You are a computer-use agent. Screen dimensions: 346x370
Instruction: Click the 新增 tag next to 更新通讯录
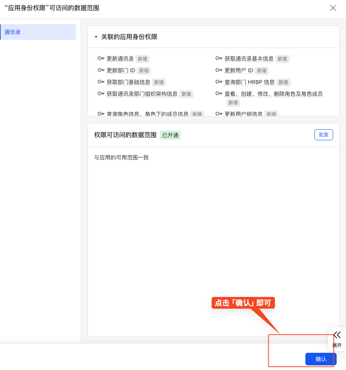[142, 59]
